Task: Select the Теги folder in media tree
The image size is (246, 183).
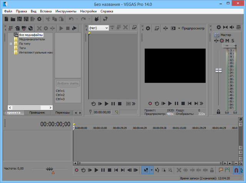Action: (22, 48)
